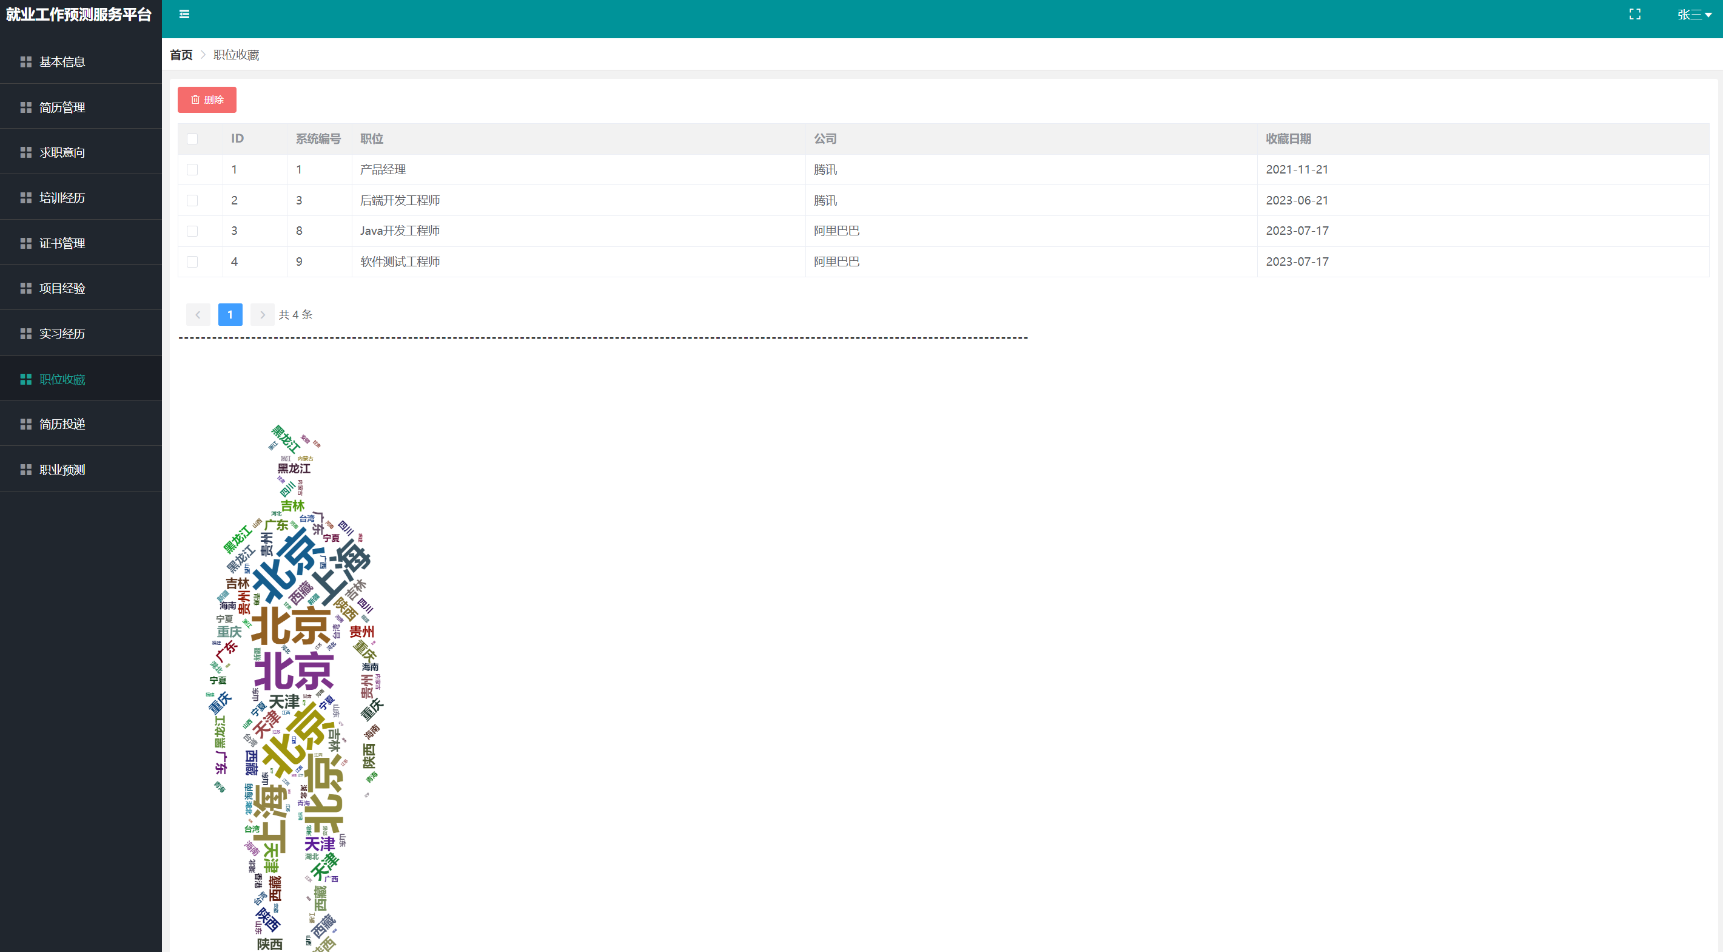Click grid icon beside 职业预测

click(x=26, y=470)
